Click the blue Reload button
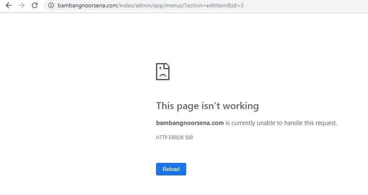368x195 pixels. pos(171,169)
